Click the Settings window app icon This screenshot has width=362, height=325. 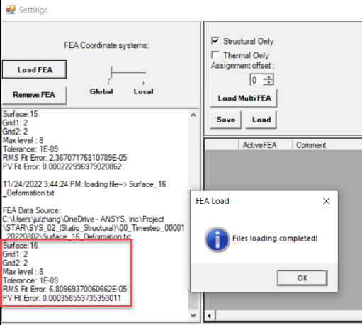point(11,10)
